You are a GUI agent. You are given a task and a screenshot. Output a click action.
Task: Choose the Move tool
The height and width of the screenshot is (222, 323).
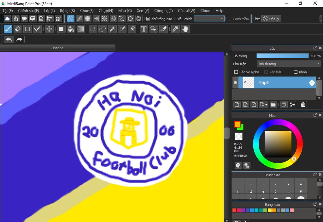click(49, 29)
